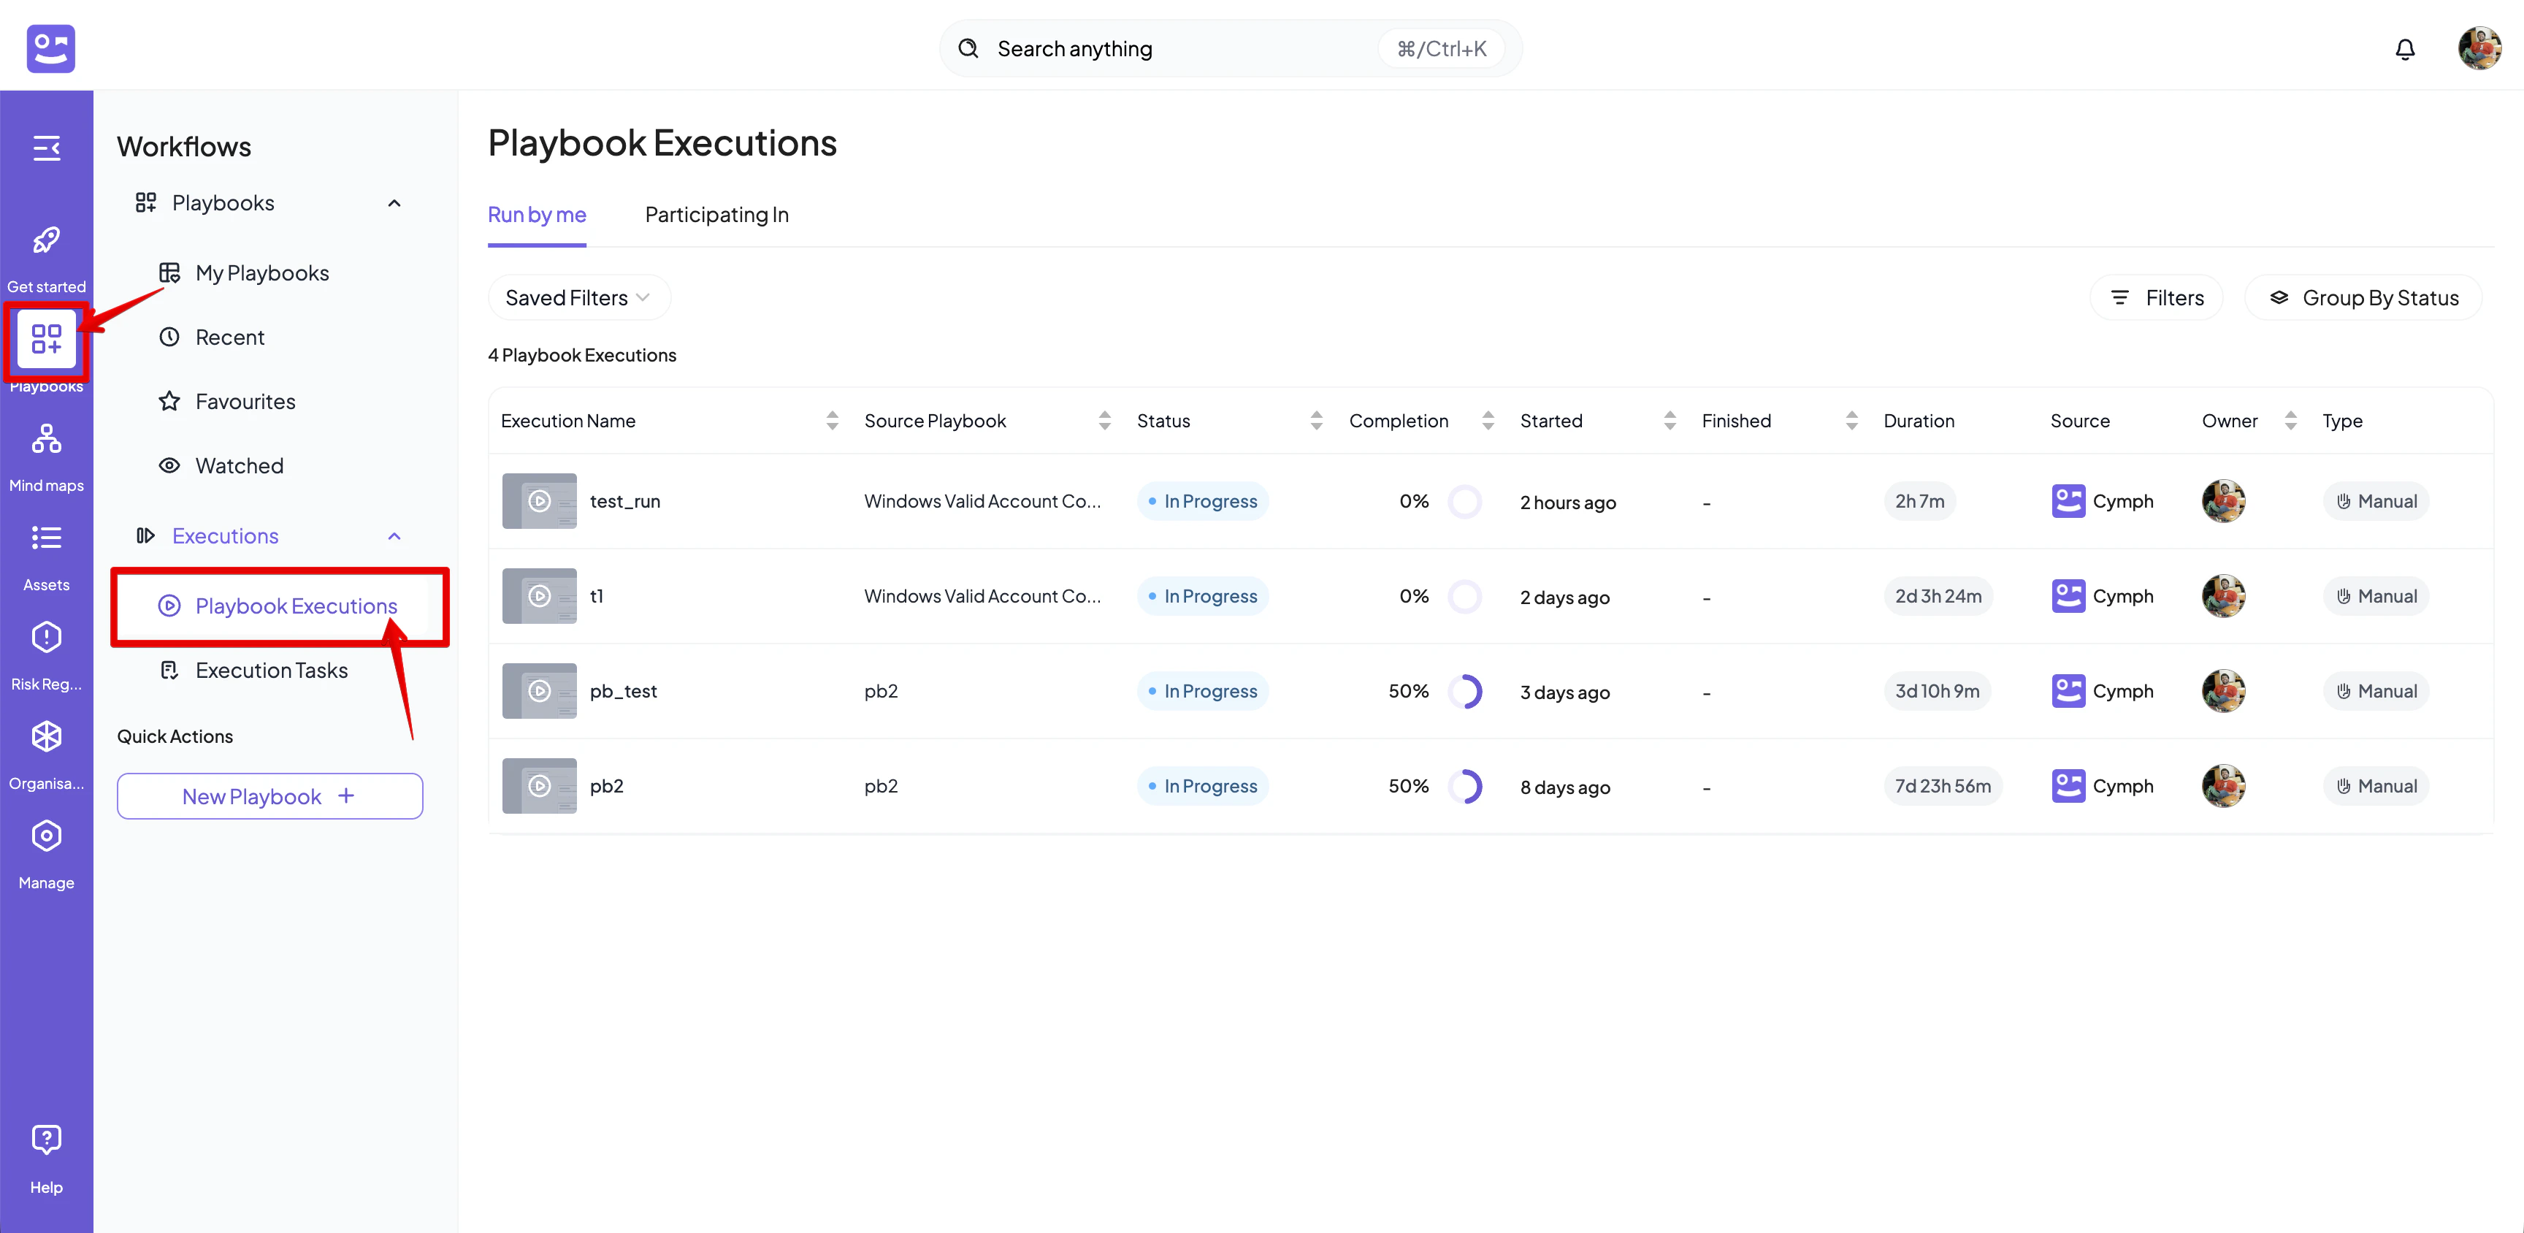Open Organisation cube icon

pos(46,737)
